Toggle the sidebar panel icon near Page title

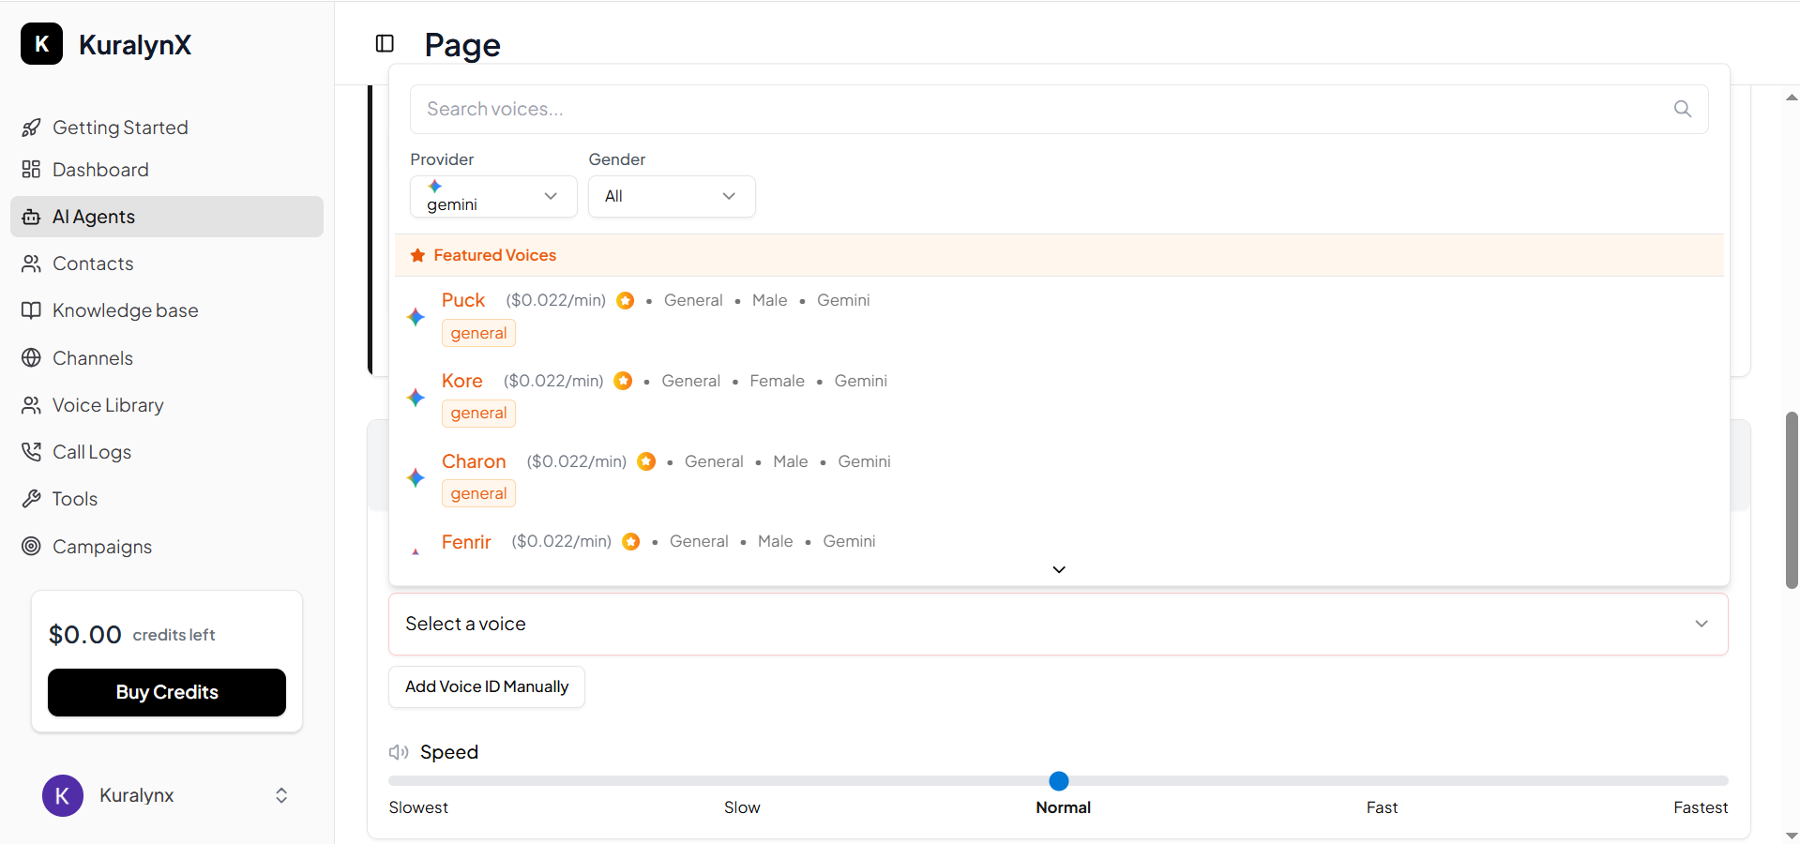coord(384,43)
